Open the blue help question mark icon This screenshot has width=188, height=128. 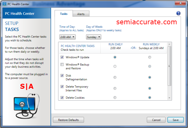point(178,13)
